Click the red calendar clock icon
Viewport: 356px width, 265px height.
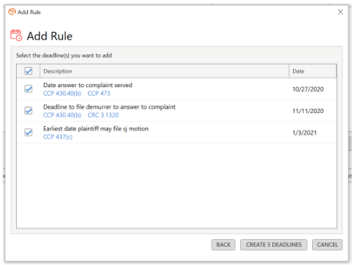tap(16, 36)
